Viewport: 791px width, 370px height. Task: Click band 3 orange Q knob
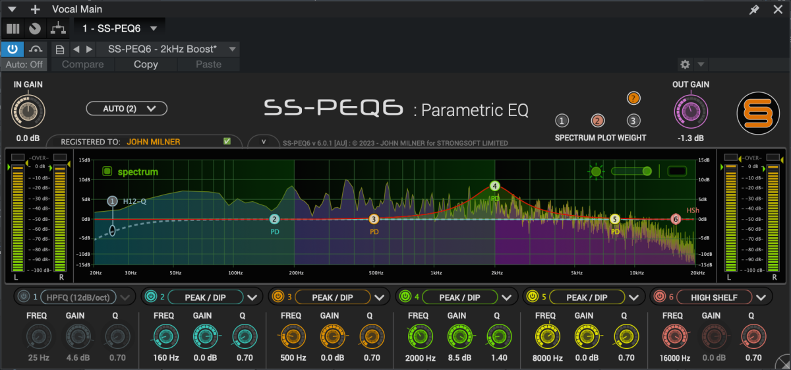pyautogui.click(x=372, y=336)
